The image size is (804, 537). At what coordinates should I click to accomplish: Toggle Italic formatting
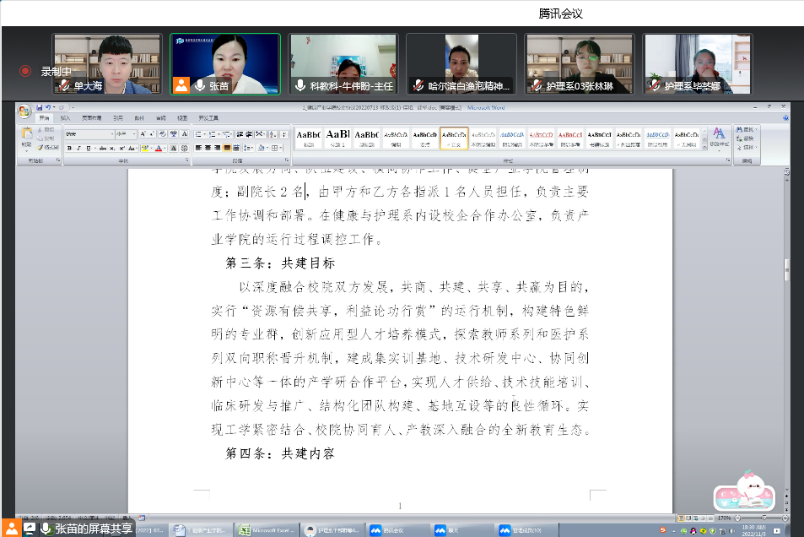[x=78, y=148]
